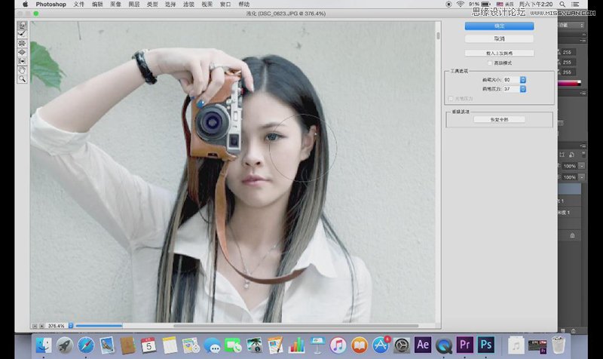Select the Pucker tool

pos(22,43)
